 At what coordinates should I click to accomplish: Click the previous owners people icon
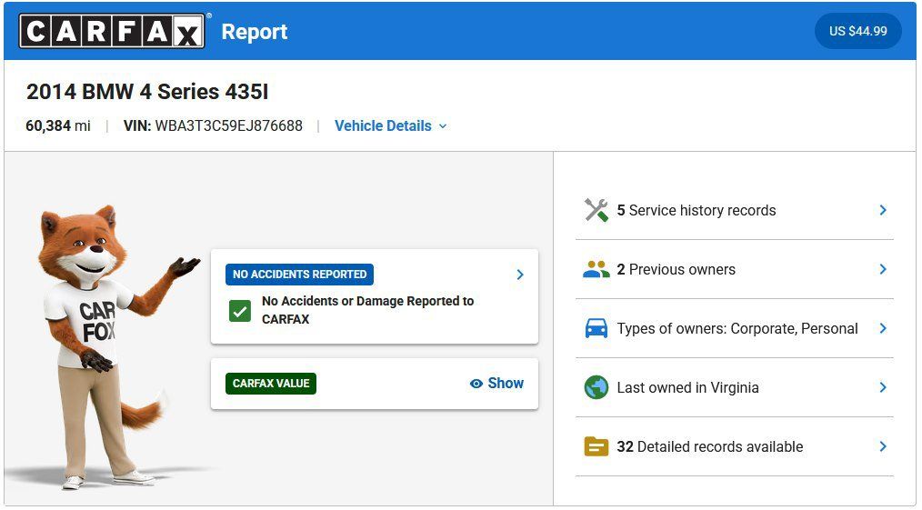pyautogui.click(x=596, y=269)
